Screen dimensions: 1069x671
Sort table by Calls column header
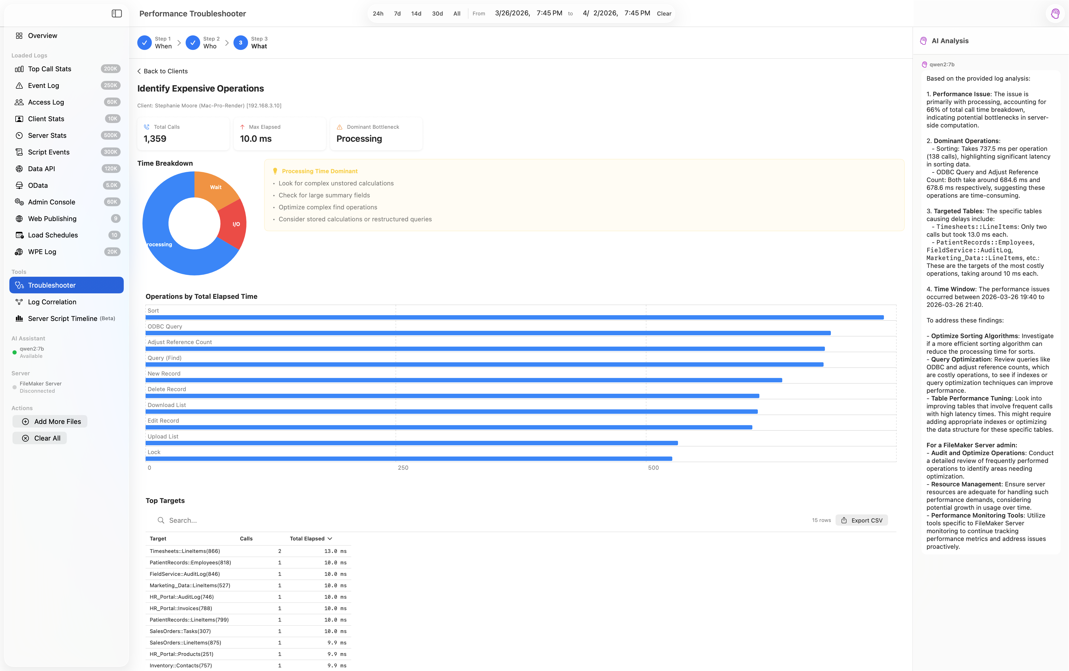click(246, 539)
